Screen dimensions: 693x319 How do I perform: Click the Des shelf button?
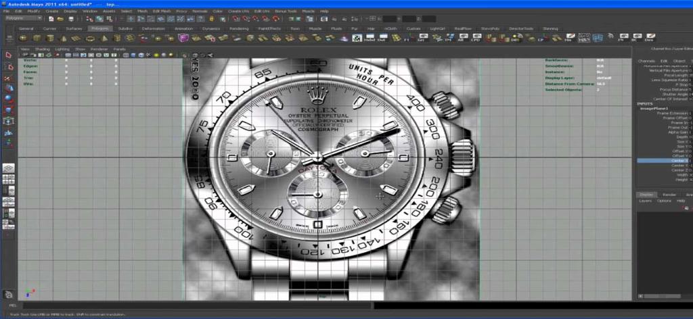click(649, 38)
